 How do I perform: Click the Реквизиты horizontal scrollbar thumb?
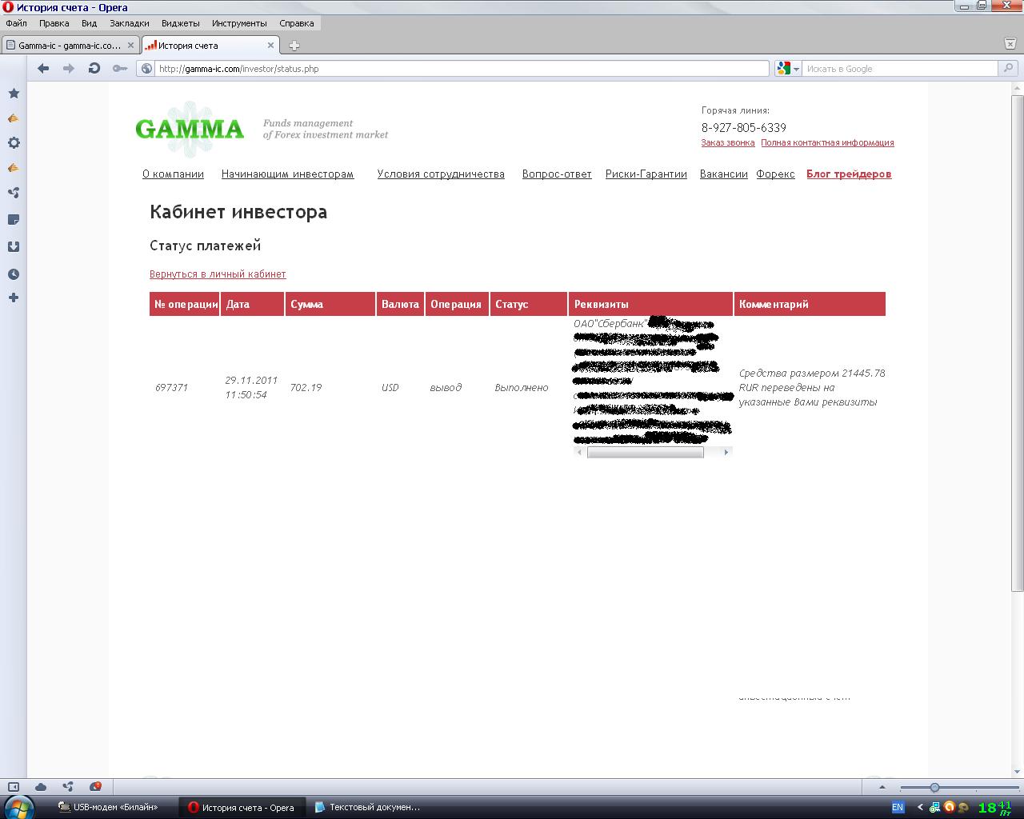click(x=645, y=453)
